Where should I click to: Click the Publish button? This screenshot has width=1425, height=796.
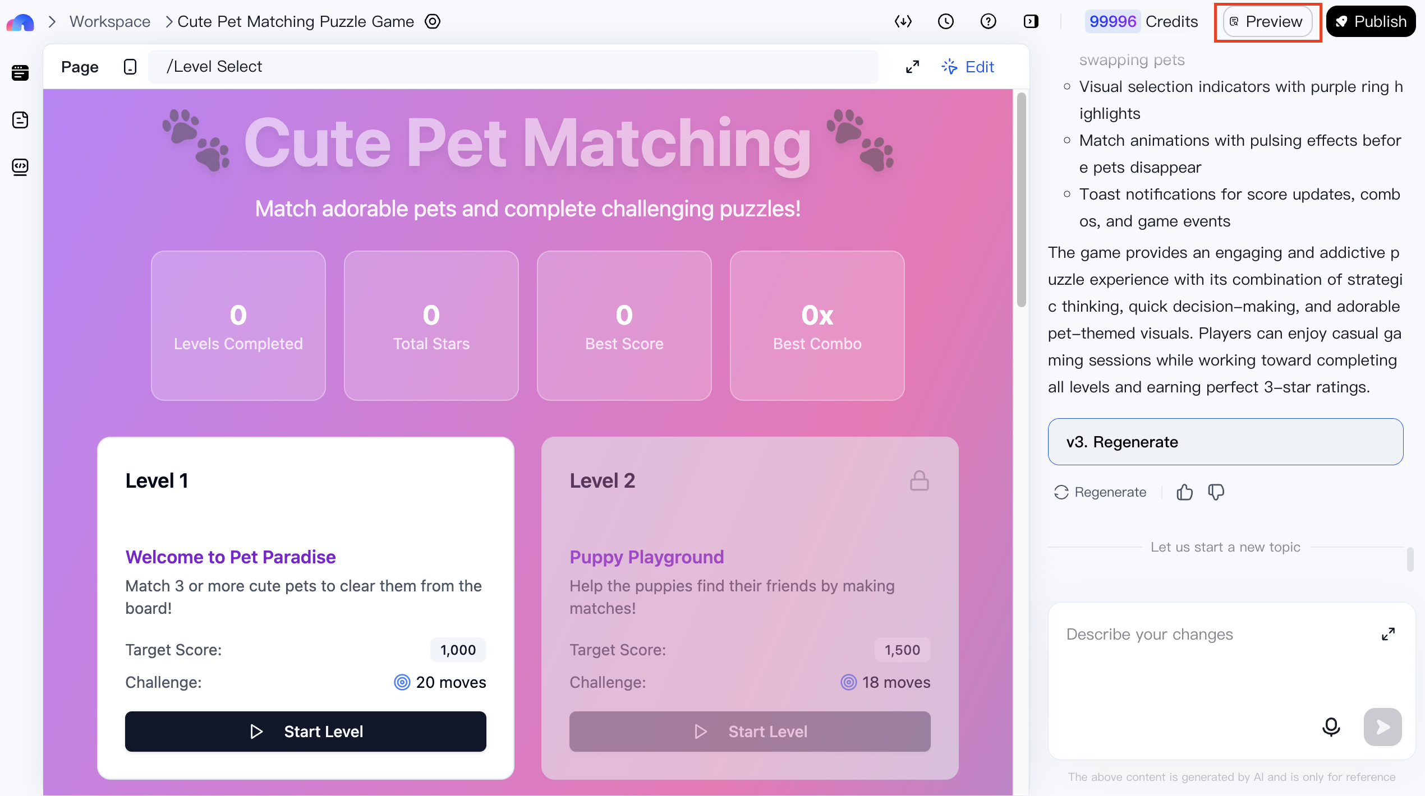[1371, 21]
